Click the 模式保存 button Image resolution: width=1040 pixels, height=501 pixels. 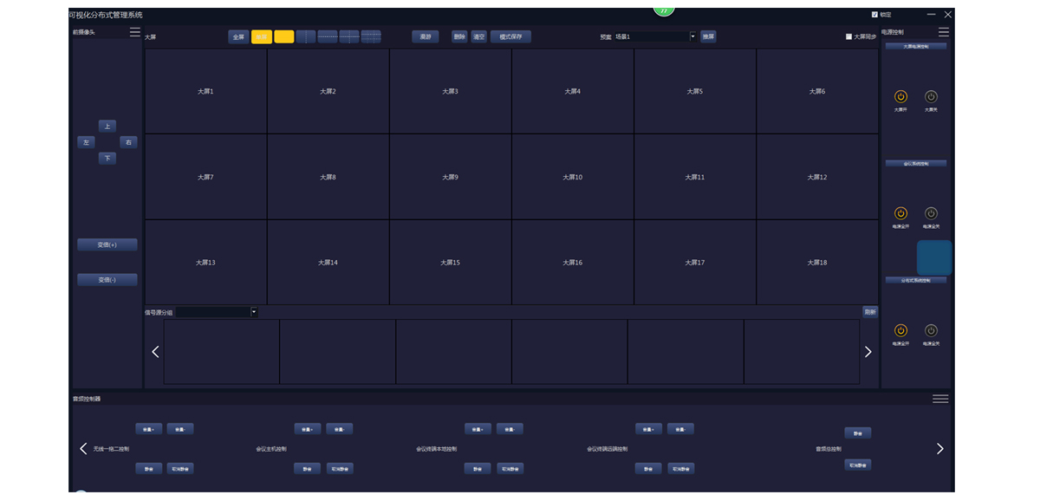point(510,37)
